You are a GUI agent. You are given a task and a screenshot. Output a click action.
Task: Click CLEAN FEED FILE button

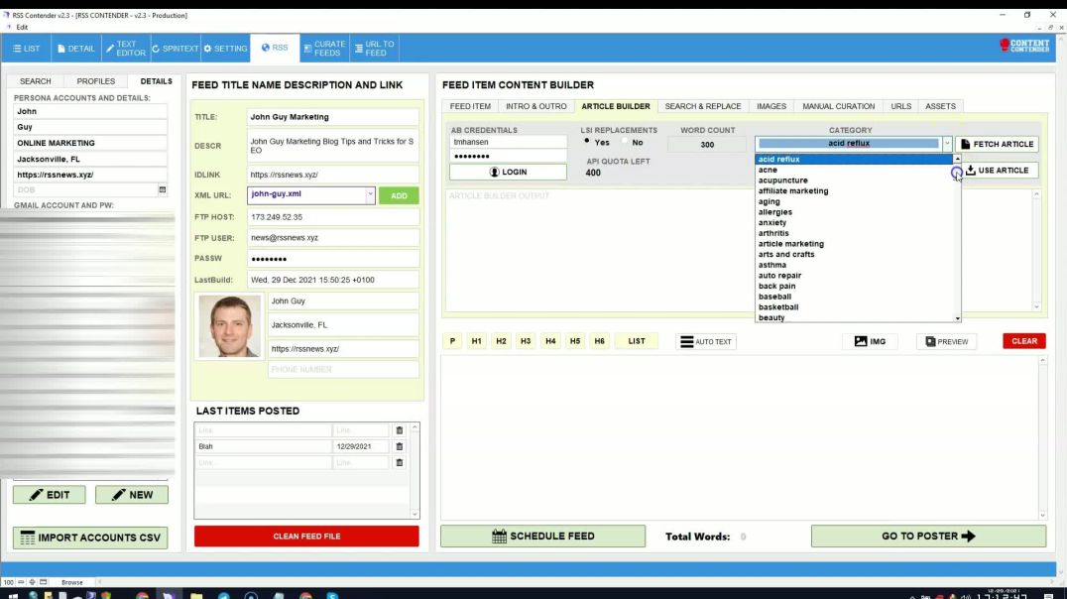pos(306,537)
